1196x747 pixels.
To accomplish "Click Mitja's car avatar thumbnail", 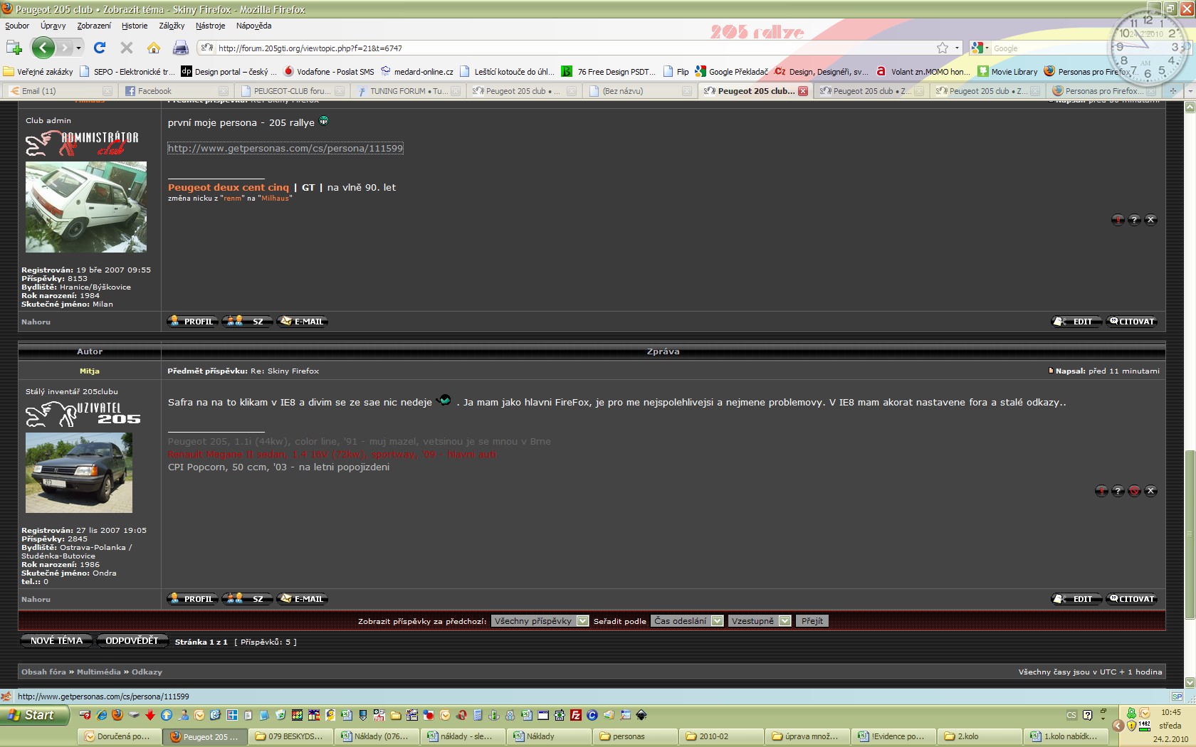I will (79, 472).
